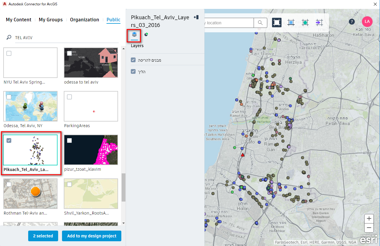Open the ParkingAreas thumbnail
The height and width of the screenshot is (246, 380).
point(91,106)
